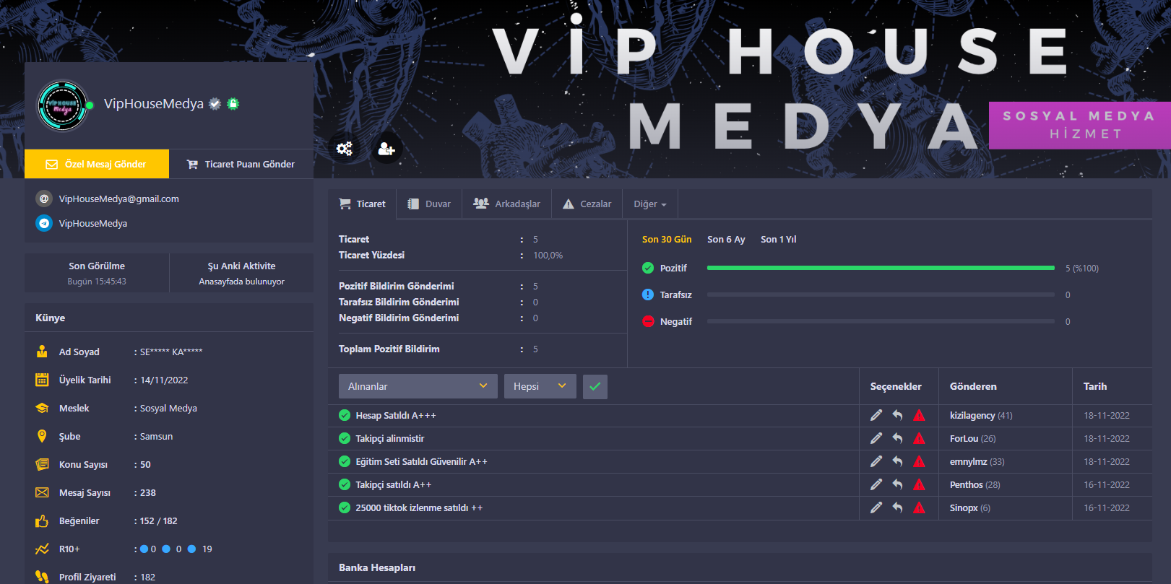
Task: Edit the '25000 tiktok izlenme' feedback
Action: point(876,507)
